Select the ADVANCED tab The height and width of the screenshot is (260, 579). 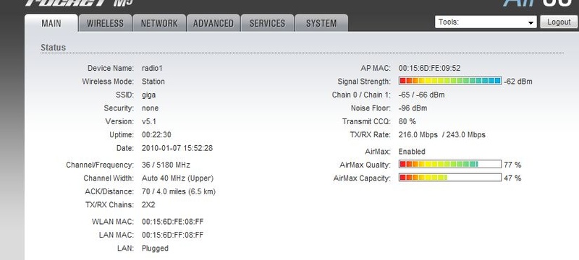[213, 23]
